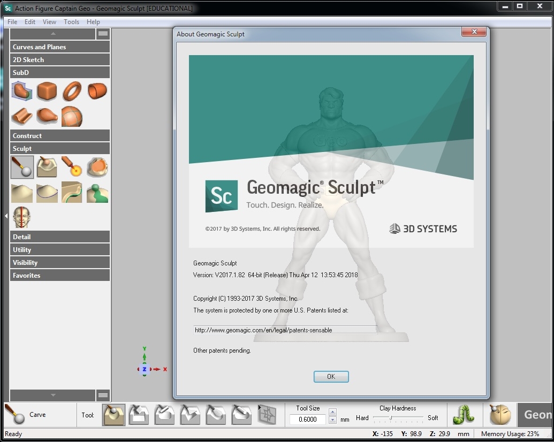554x442 pixels.
Task: Collapse the Sculpt section header
Action: (60, 148)
